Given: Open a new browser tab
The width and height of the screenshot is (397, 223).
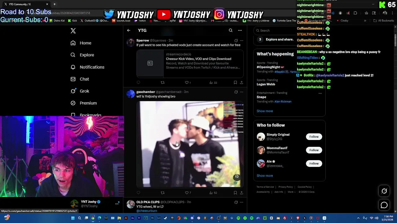Looking at the screenshot, I should coord(54,4).
